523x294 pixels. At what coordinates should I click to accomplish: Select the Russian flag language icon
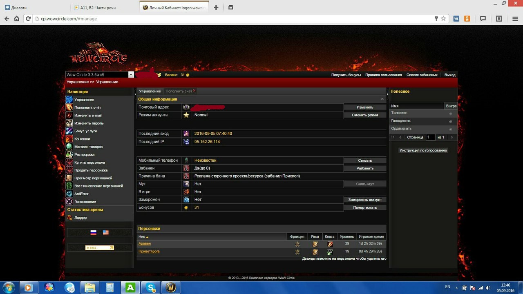pyautogui.click(x=93, y=232)
